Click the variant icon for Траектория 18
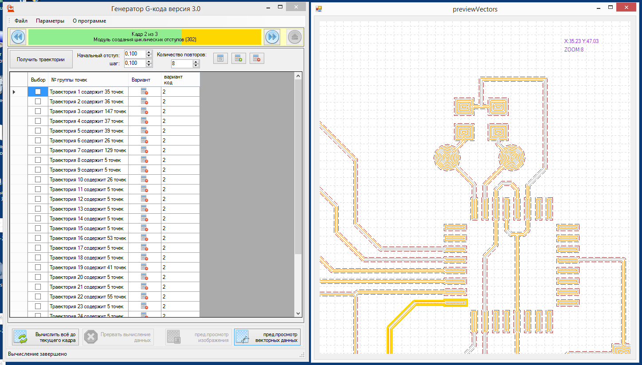The height and width of the screenshot is (365, 642). 145,258
